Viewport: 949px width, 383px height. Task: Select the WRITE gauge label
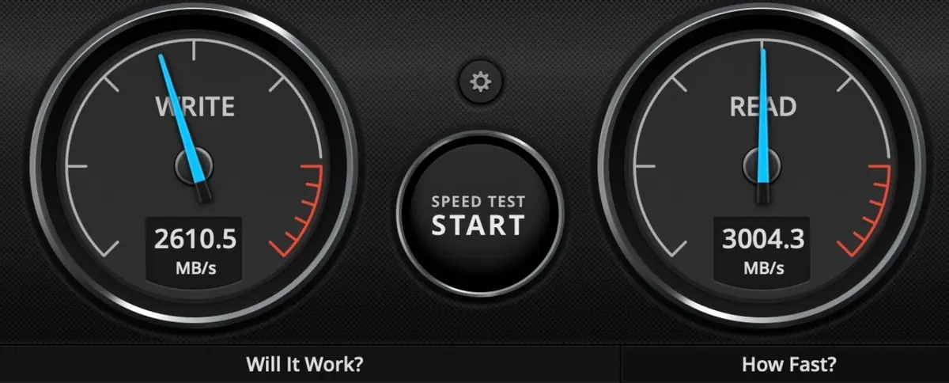195,106
